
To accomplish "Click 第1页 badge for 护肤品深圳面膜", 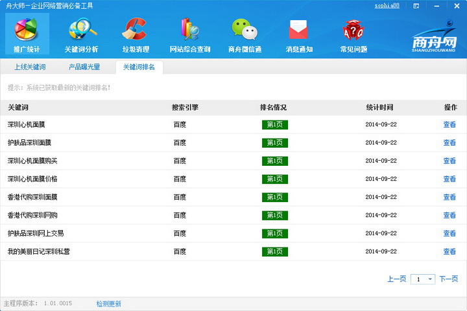I will (275, 143).
